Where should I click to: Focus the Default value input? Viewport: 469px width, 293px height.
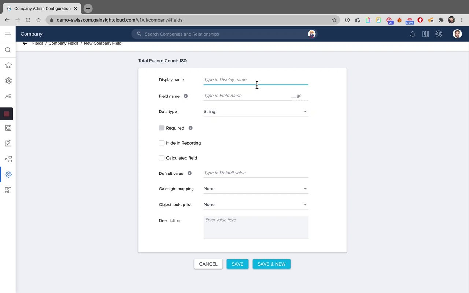(256, 173)
